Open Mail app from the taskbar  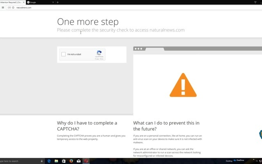click(x=79, y=161)
